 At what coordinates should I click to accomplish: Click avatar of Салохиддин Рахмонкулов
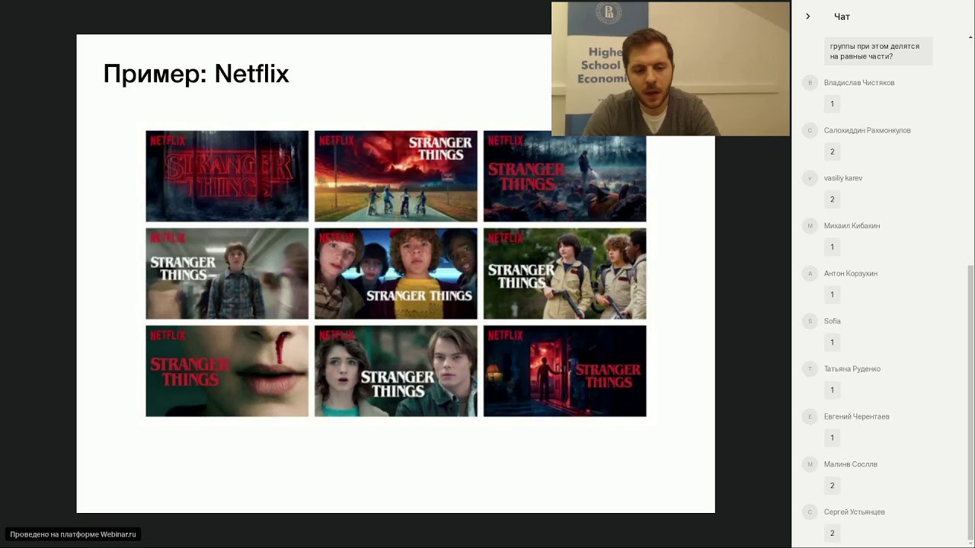[x=810, y=131]
